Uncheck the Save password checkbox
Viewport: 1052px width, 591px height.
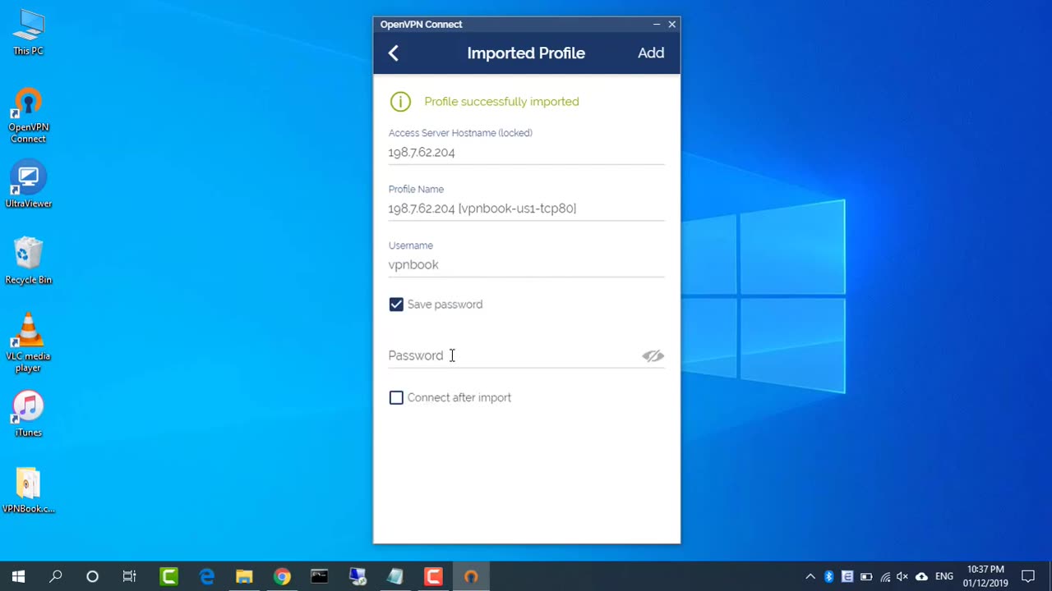(396, 305)
